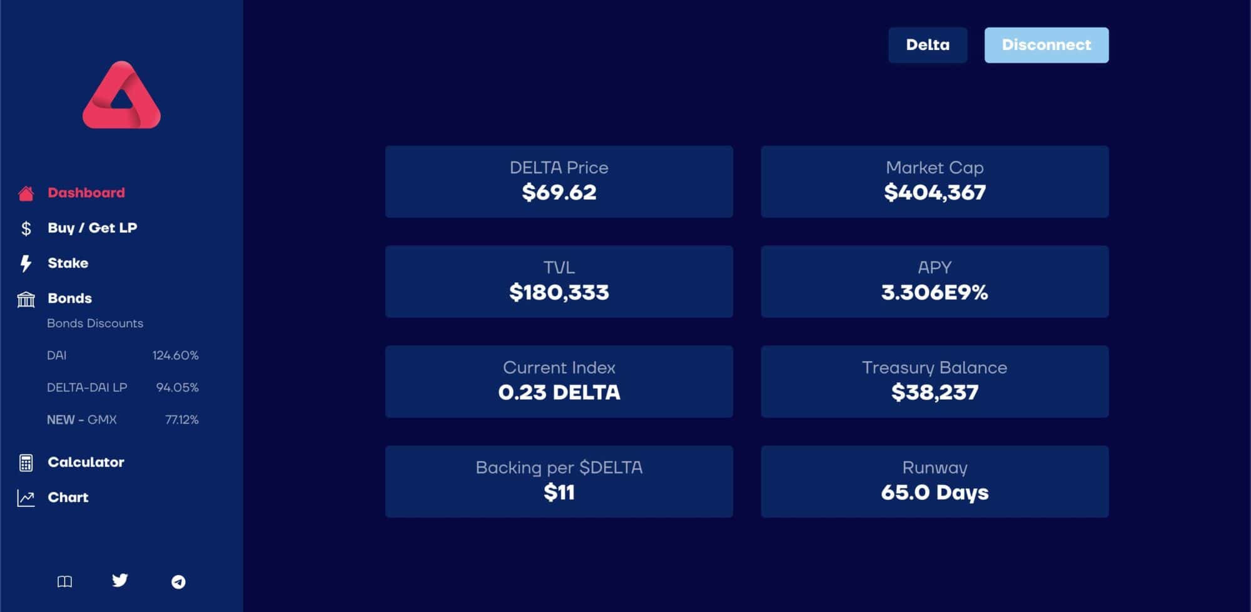This screenshot has width=1251, height=612.
Task: Click the Delta button in header
Action: point(928,45)
